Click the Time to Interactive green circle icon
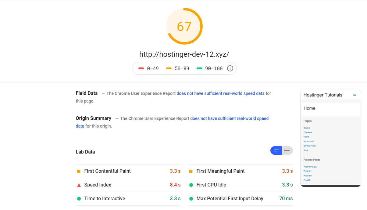Viewport: 367px width, 210px height. tap(79, 199)
